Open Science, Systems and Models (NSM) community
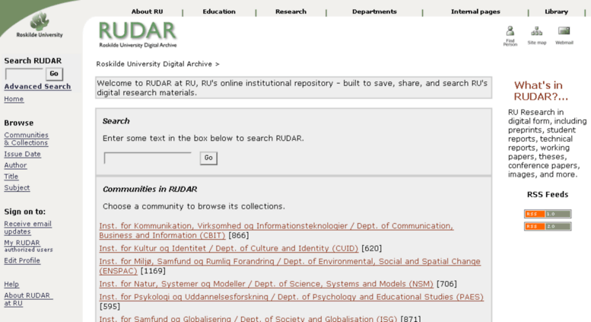This screenshot has height=322, width=591. 266,284
